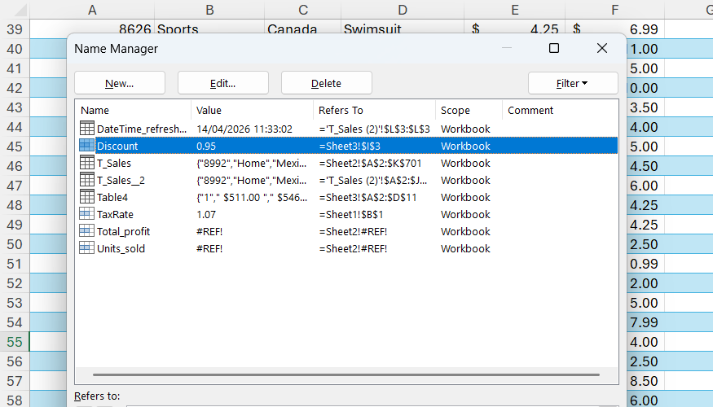The height and width of the screenshot is (407, 713).
Task: Click value 14/04/2026 11:33:02
Action: pos(244,129)
